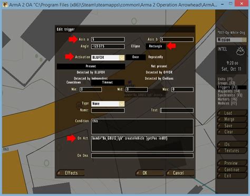The width and height of the screenshot is (250, 196).
Task: Switch to Modules (F7) mode
Action: 227,104
